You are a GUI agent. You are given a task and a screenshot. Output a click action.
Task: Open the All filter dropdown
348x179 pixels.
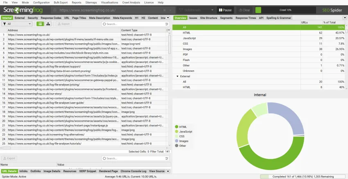point(17,24)
